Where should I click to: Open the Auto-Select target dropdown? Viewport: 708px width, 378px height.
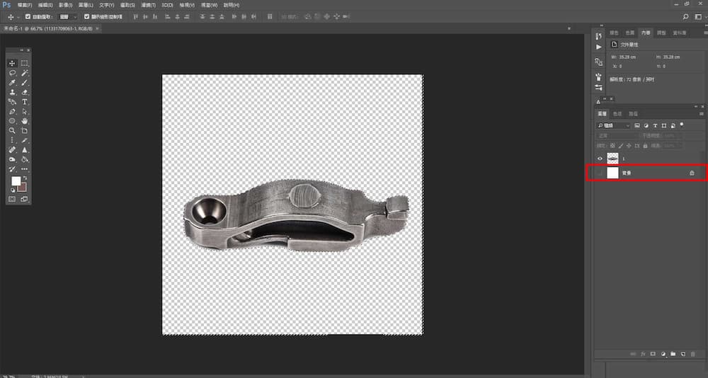click(x=69, y=17)
